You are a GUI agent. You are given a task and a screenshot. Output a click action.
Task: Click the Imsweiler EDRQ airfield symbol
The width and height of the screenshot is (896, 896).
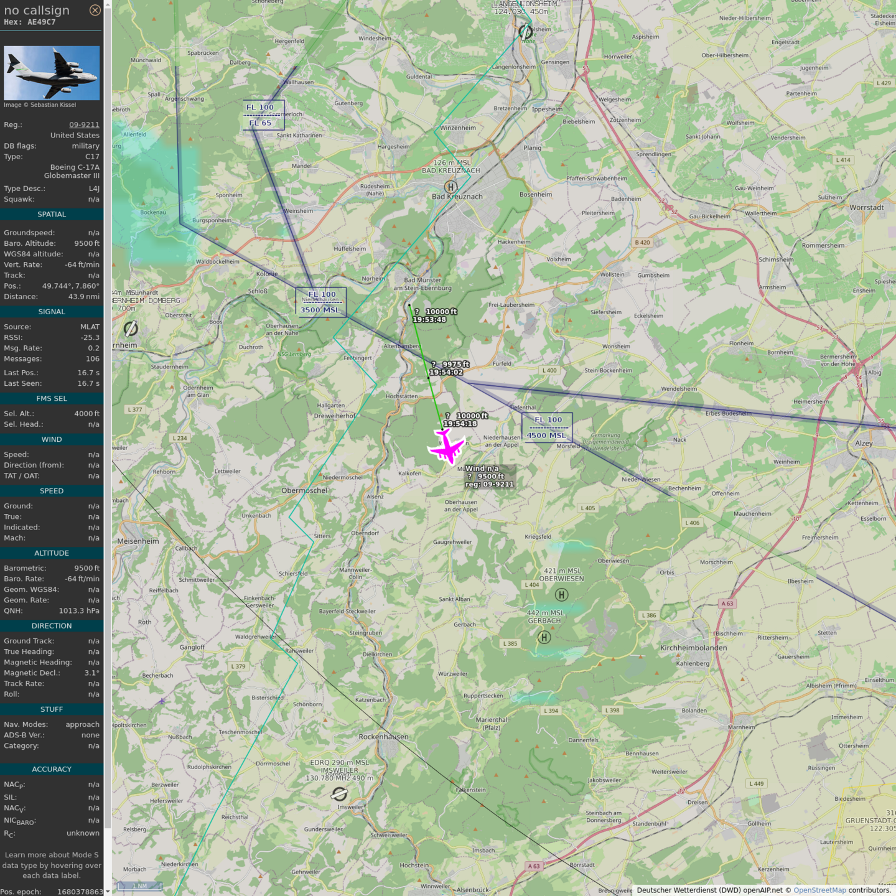339,793
